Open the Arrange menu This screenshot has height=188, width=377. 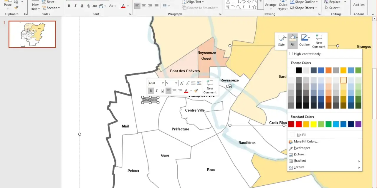271,5
